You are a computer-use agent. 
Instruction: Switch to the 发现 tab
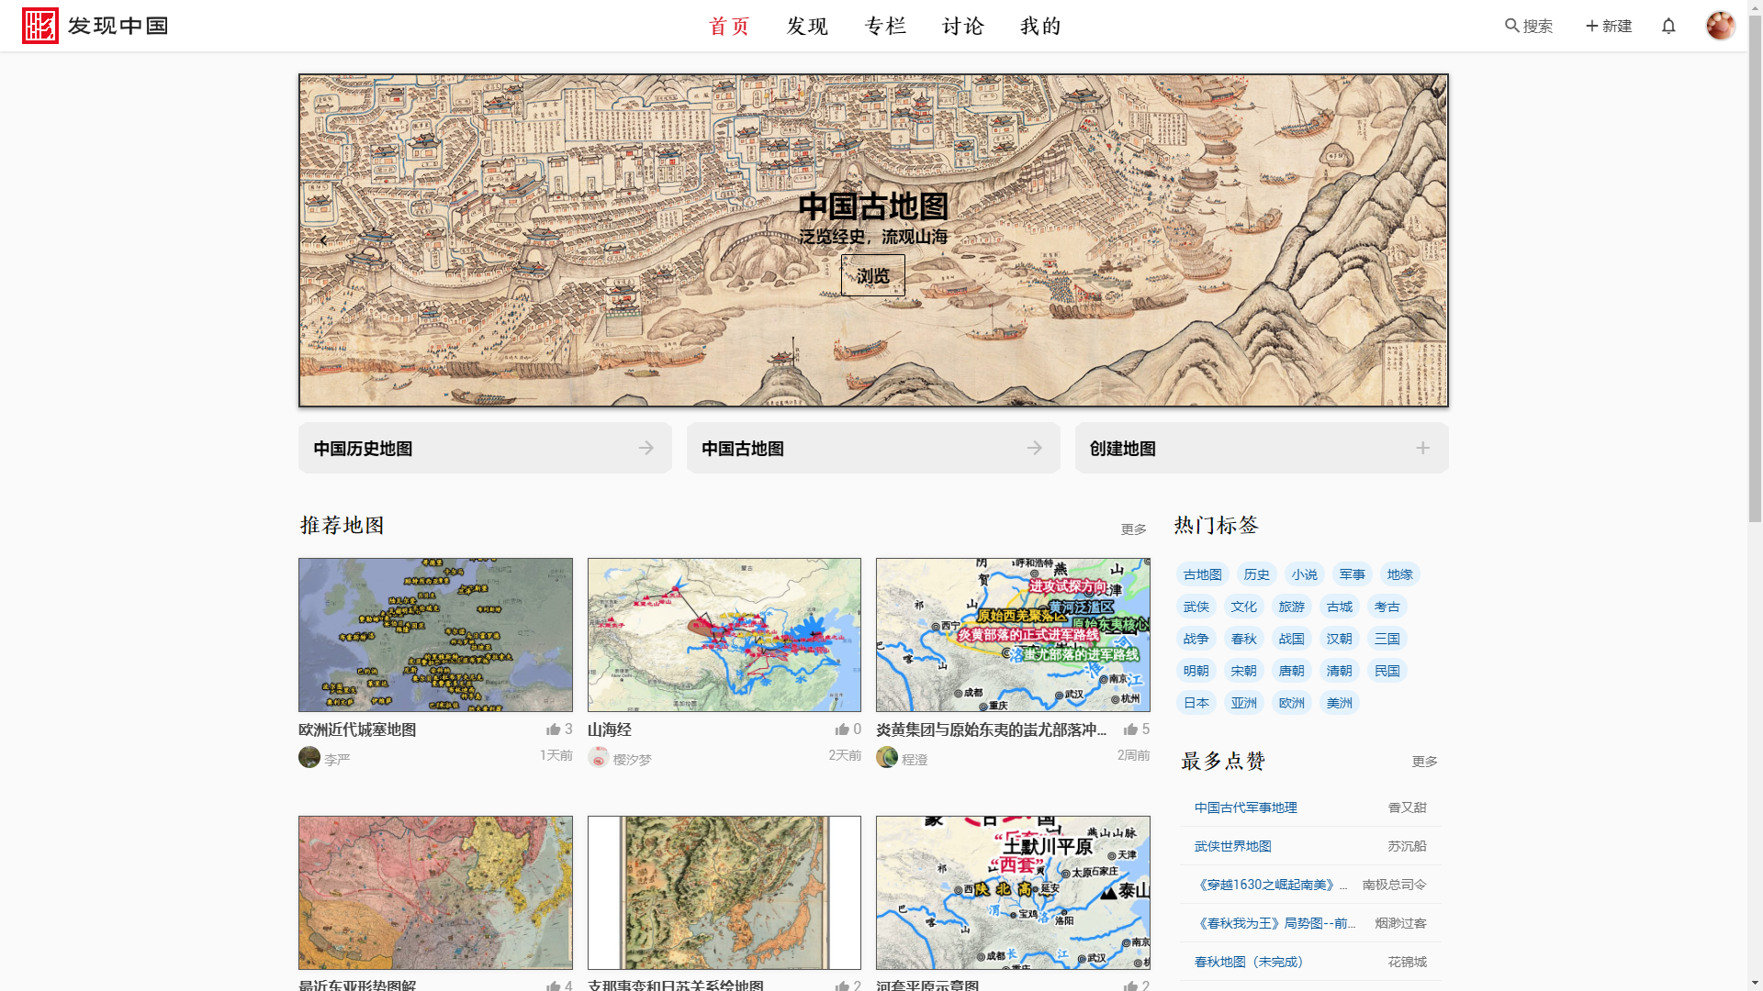[x=808, y=26]
